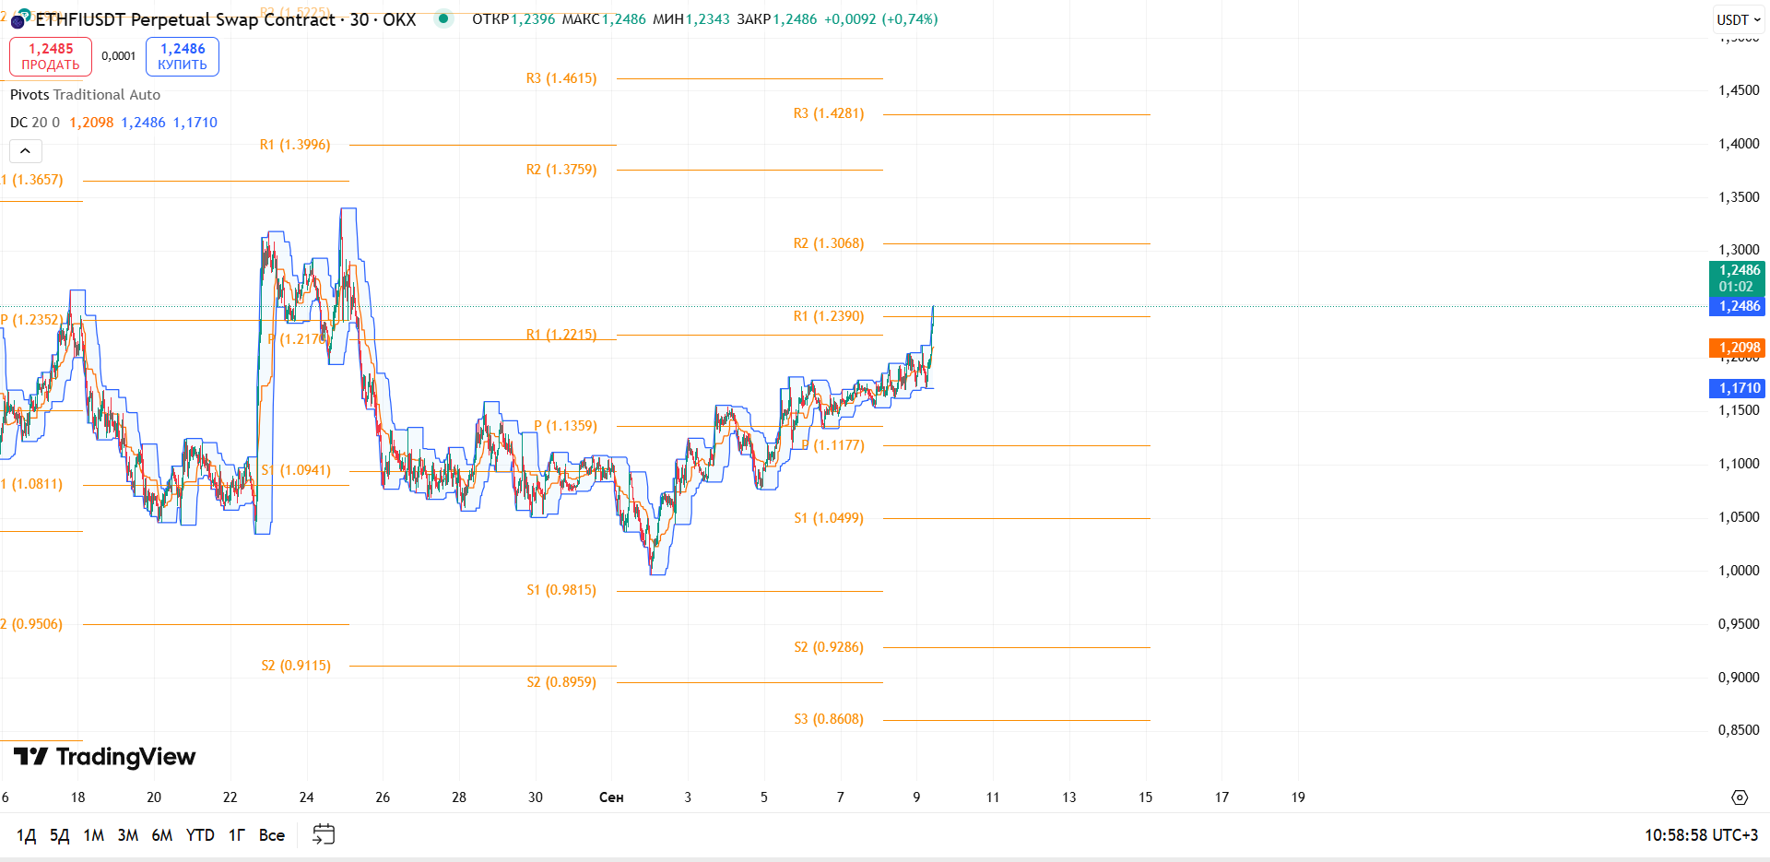
Task: Click the orange 1,2098 price label
Action: pyautogui.click(x=1738, y=348)
